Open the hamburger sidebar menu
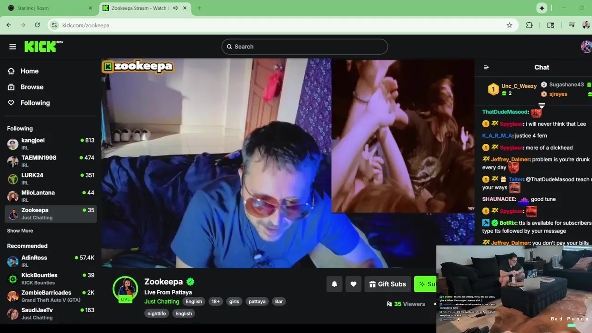 12,47
